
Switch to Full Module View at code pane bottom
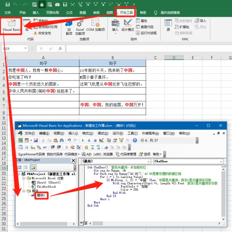(86, 223)
